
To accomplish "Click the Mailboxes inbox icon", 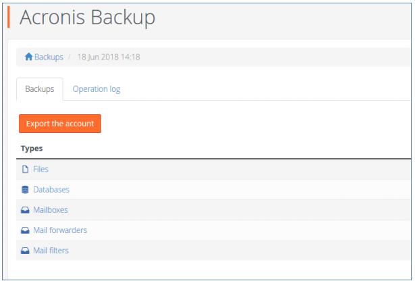I will pyautogui.click(x=25, y=210).
